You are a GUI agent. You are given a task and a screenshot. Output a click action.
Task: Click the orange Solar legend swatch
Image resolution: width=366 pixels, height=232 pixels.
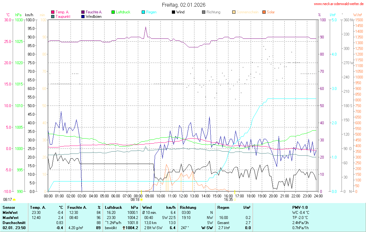click(x=264, y=12)
